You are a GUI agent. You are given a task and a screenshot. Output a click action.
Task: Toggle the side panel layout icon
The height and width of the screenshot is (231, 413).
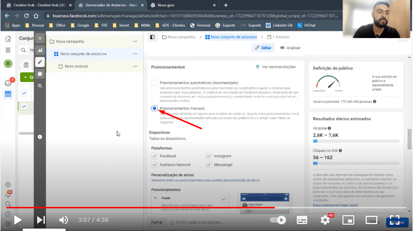pos(152,37)
